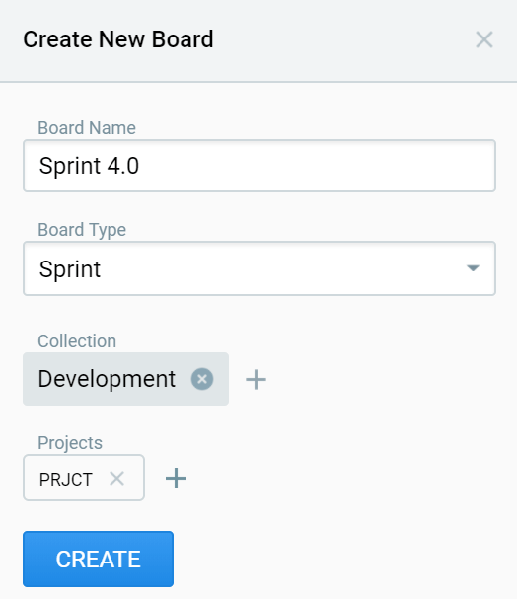Add another project with plus icon
517x599 pixels.
(176, 478)
